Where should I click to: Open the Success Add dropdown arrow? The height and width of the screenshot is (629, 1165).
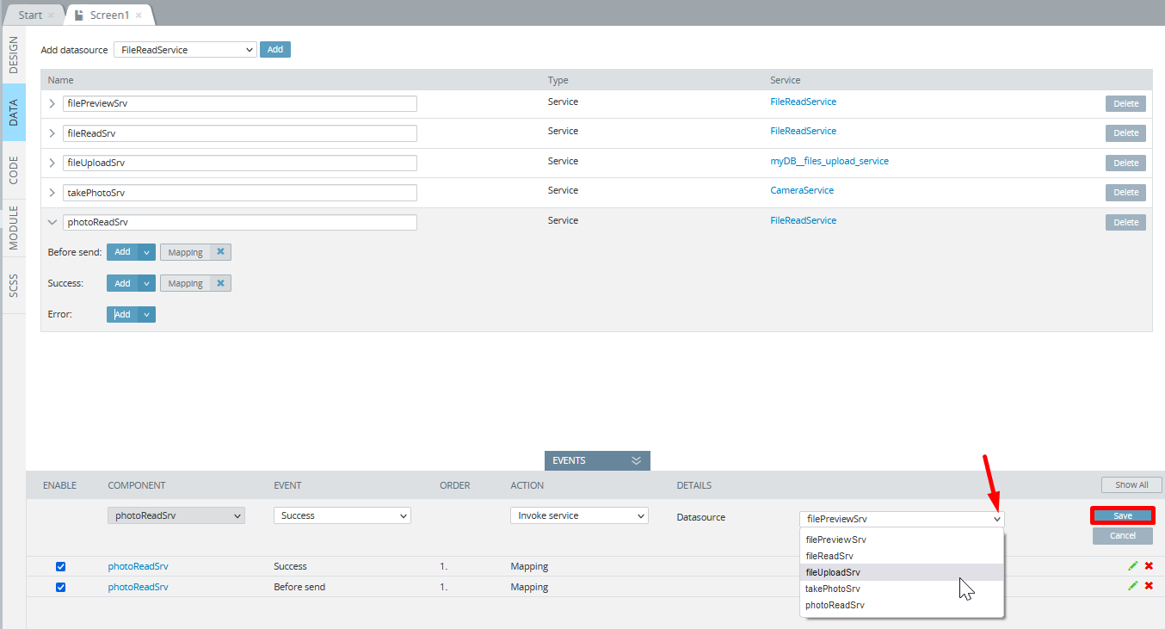(x=146, y=283)
